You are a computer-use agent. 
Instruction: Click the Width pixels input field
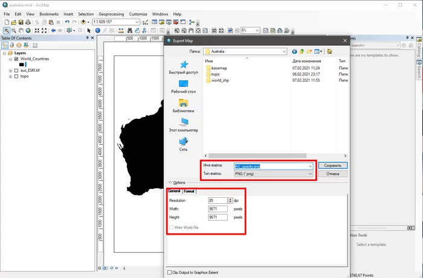218,209
